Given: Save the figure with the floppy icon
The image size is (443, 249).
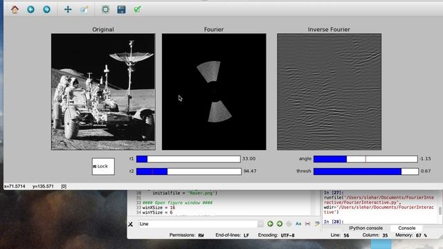Looking at the screenshot, I should tap(121, 10).
